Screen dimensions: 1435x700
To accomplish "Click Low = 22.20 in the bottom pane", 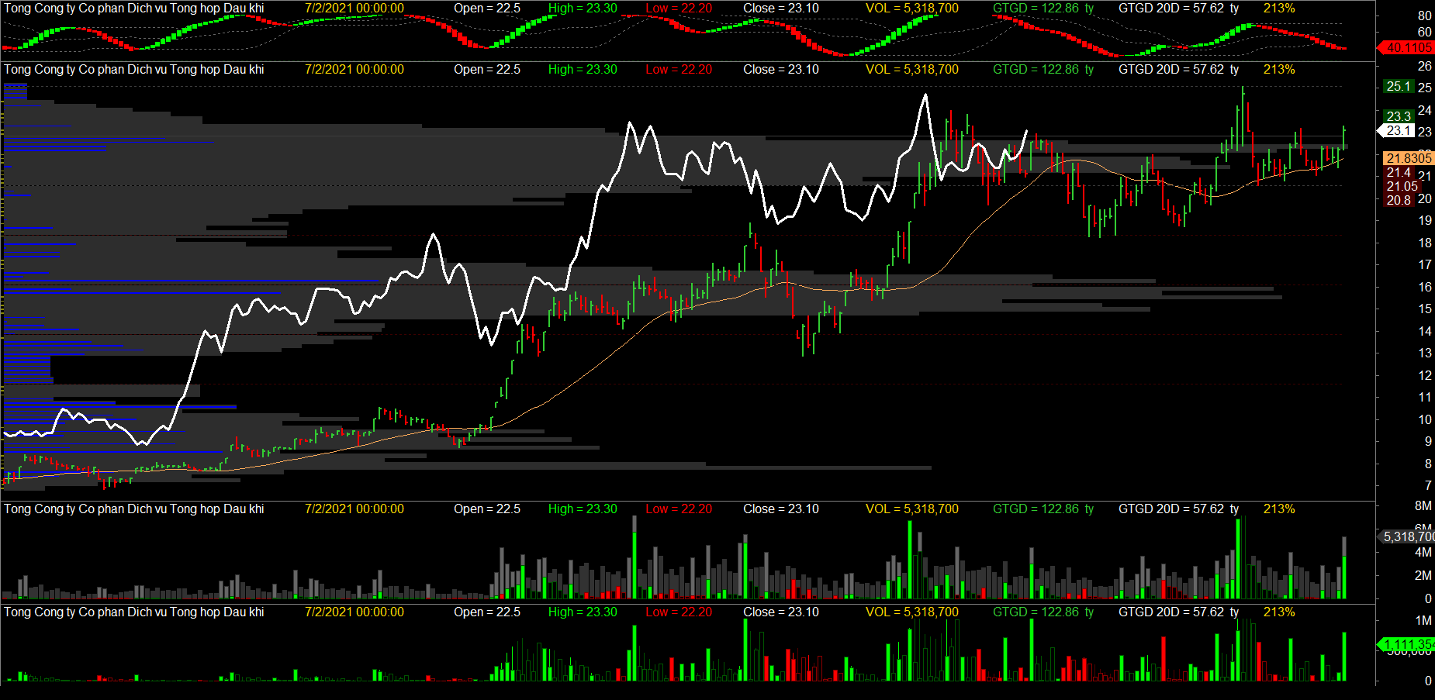I will (679, 612).
